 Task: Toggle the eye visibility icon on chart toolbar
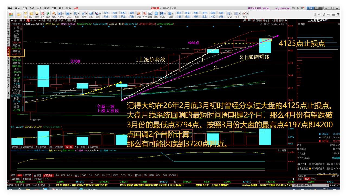[265, 24]
